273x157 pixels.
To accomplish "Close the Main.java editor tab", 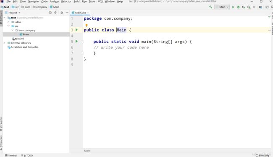I will (88, 13).
